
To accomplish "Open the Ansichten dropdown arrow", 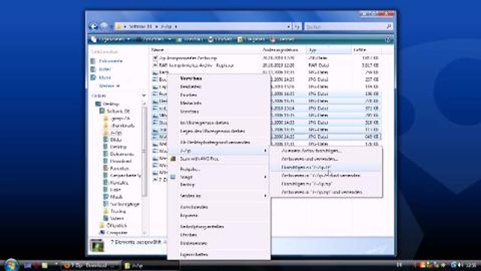I will point(170,39).
